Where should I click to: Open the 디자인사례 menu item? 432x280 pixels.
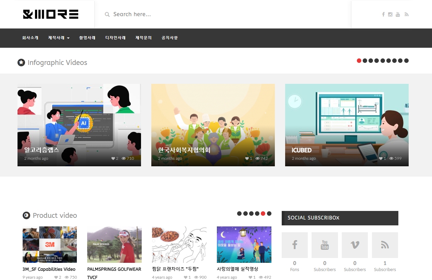tap(115, 38)
